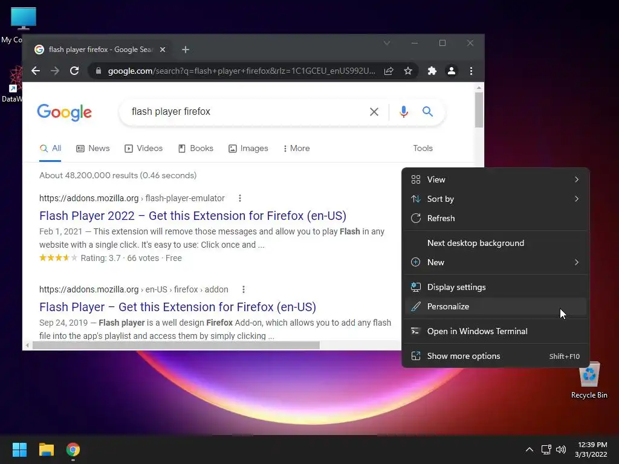
Task: Click the forward navigation arrow in Chrome
Action: [x=55, y=71]
